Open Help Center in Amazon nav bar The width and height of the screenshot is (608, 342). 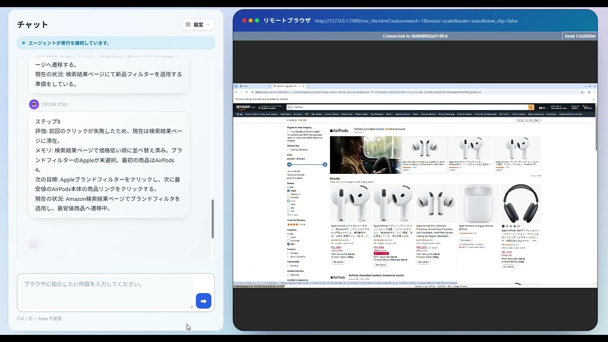pos(285,114)
